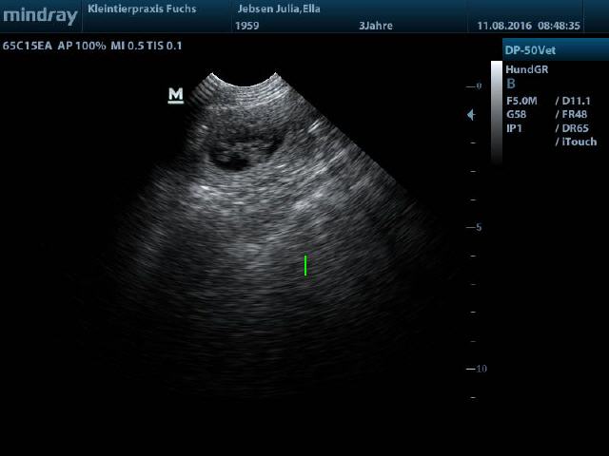This screenshot has height=456, width=609.
Task: Click the 10 cm mark on depth scale
Action: 479,369
